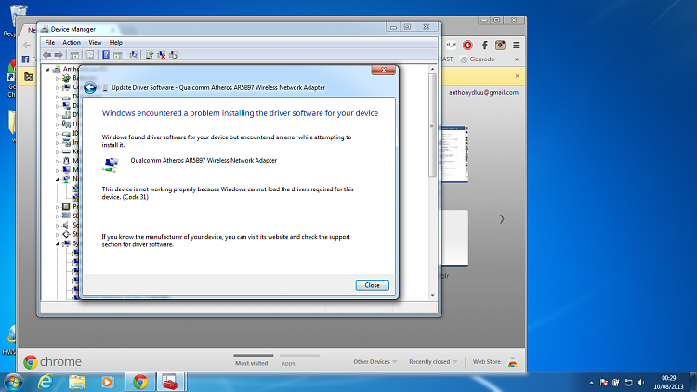The height and width of the screenshot is (392, 697).
Task: Open Recently closed dropdown in Chrome
Action: pos(433,361)
